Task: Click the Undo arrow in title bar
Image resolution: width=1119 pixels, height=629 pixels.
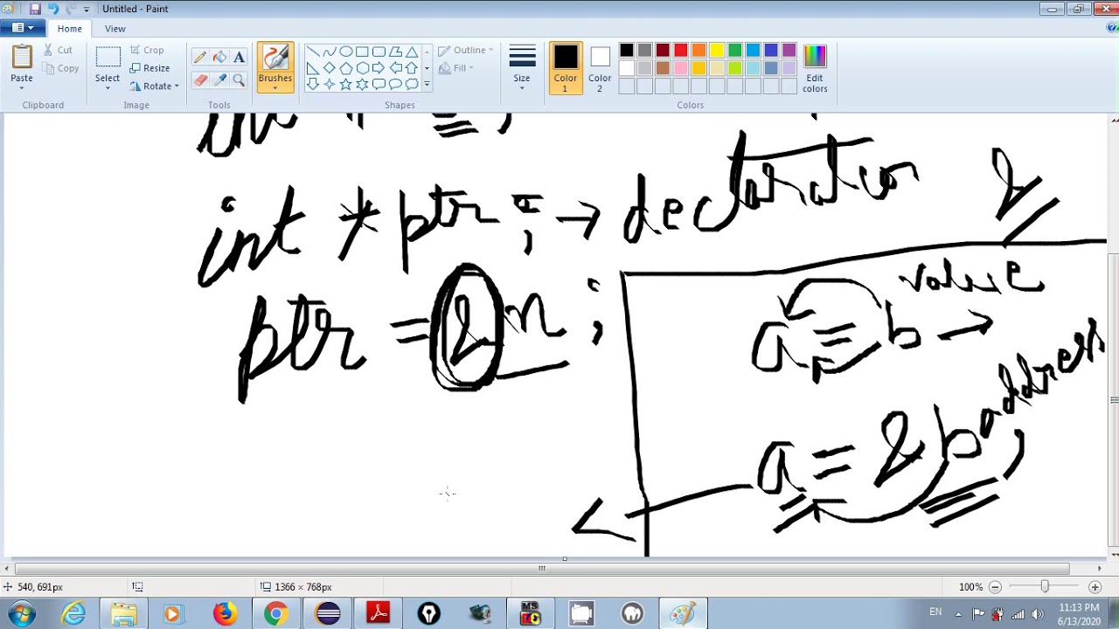Action: pyautogui.click(x=52, y=9)
